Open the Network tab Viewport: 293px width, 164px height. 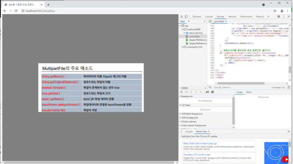point(232,17)
